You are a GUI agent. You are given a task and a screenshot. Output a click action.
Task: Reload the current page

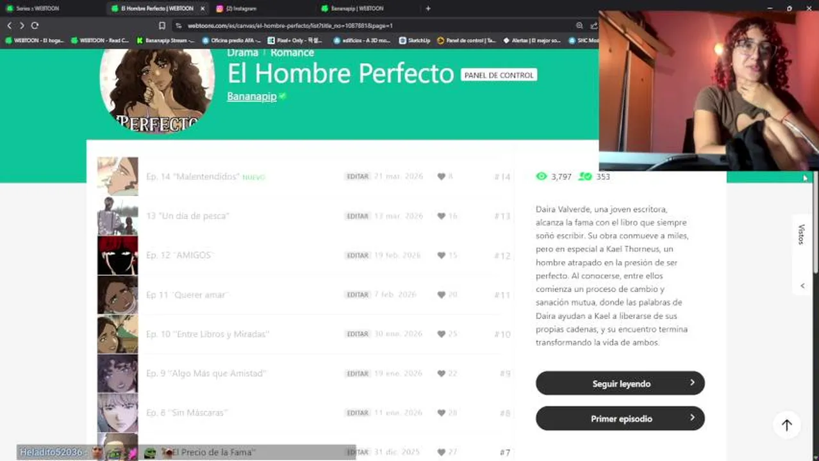point(35,26)
